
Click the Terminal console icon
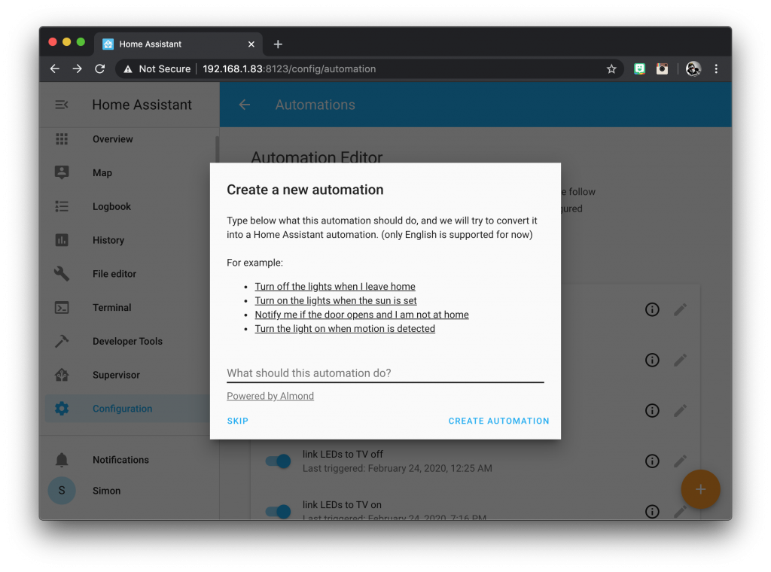(62, 308)
